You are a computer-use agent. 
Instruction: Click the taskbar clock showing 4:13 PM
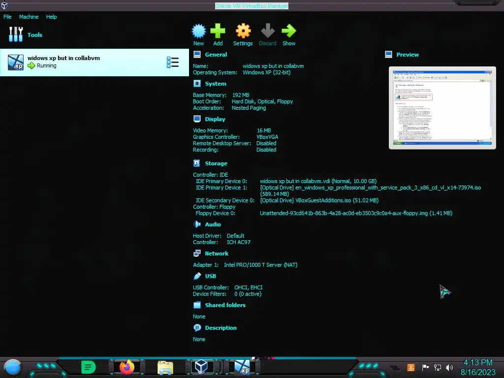pos(478,363)
